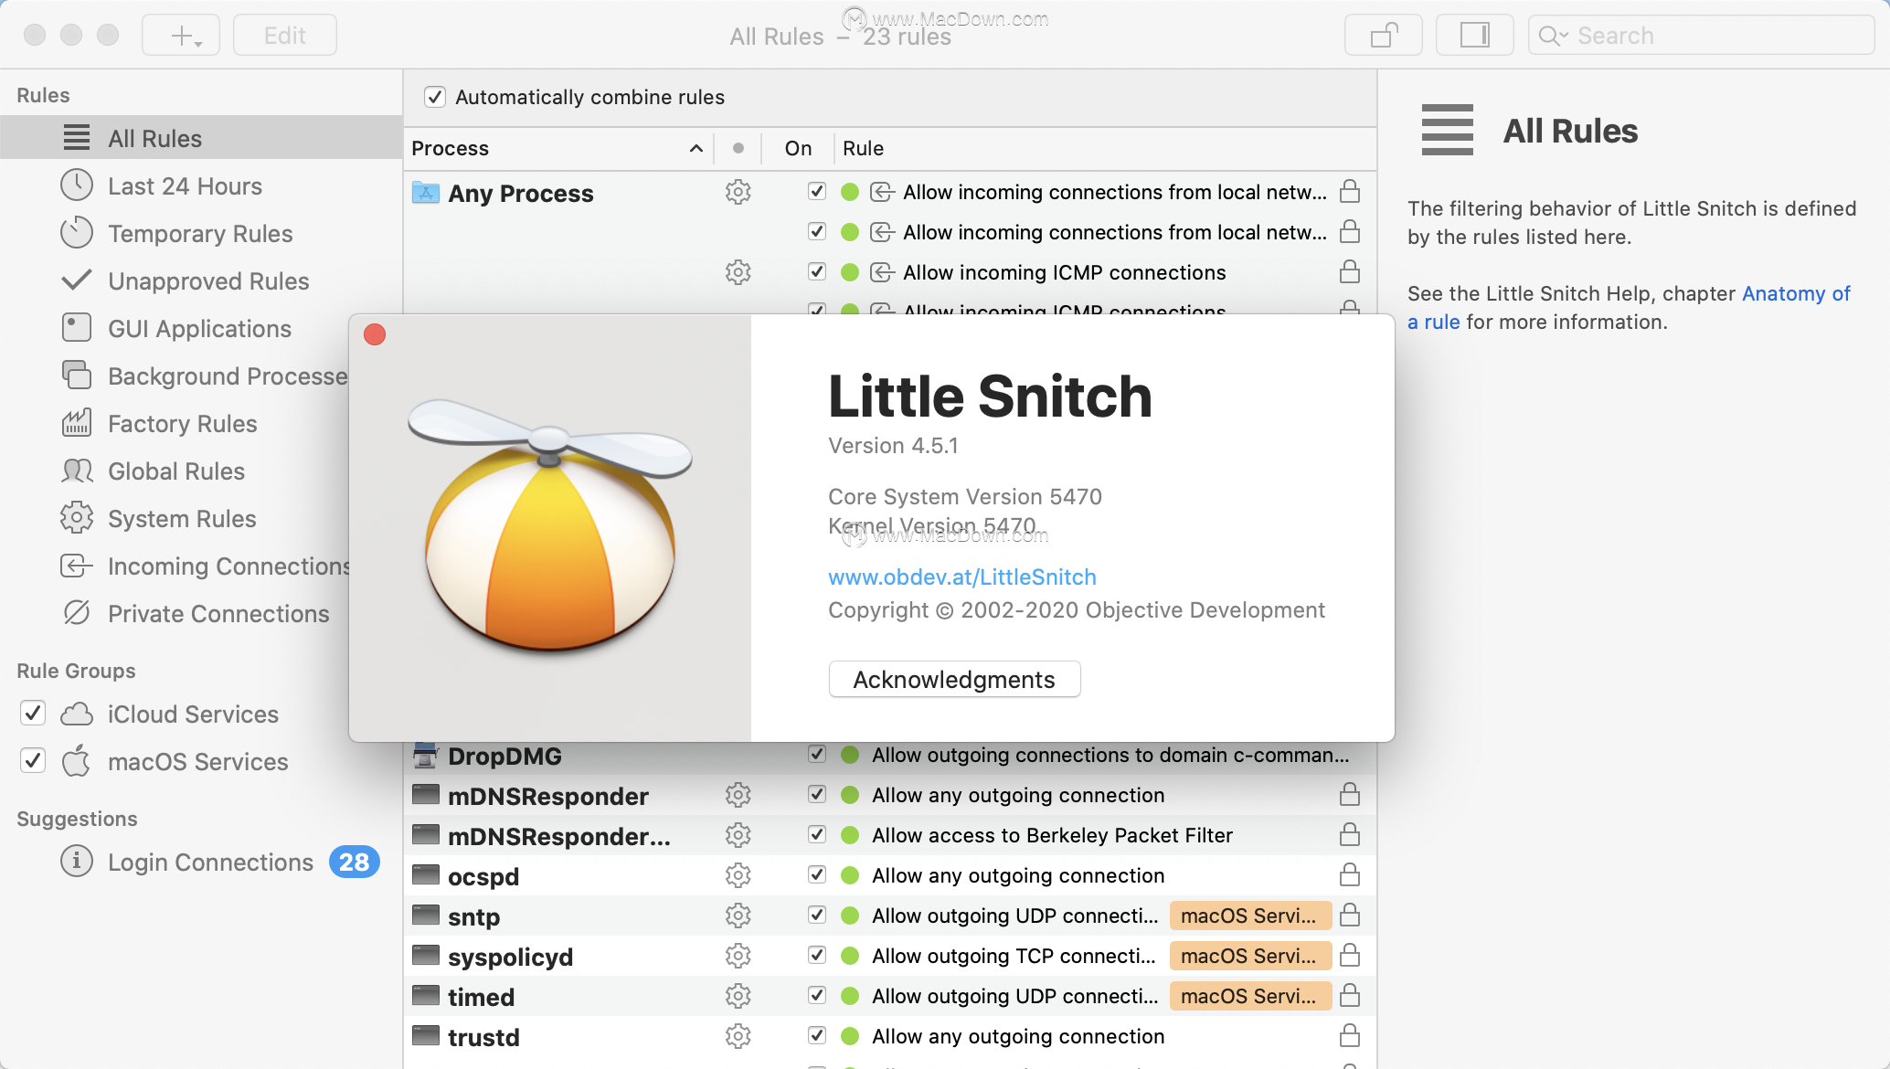The width and height of the screenshot is (1890, 1069).
Task: Select Allow access to Berkeley Packet Filter rule
Action: 1052,835
